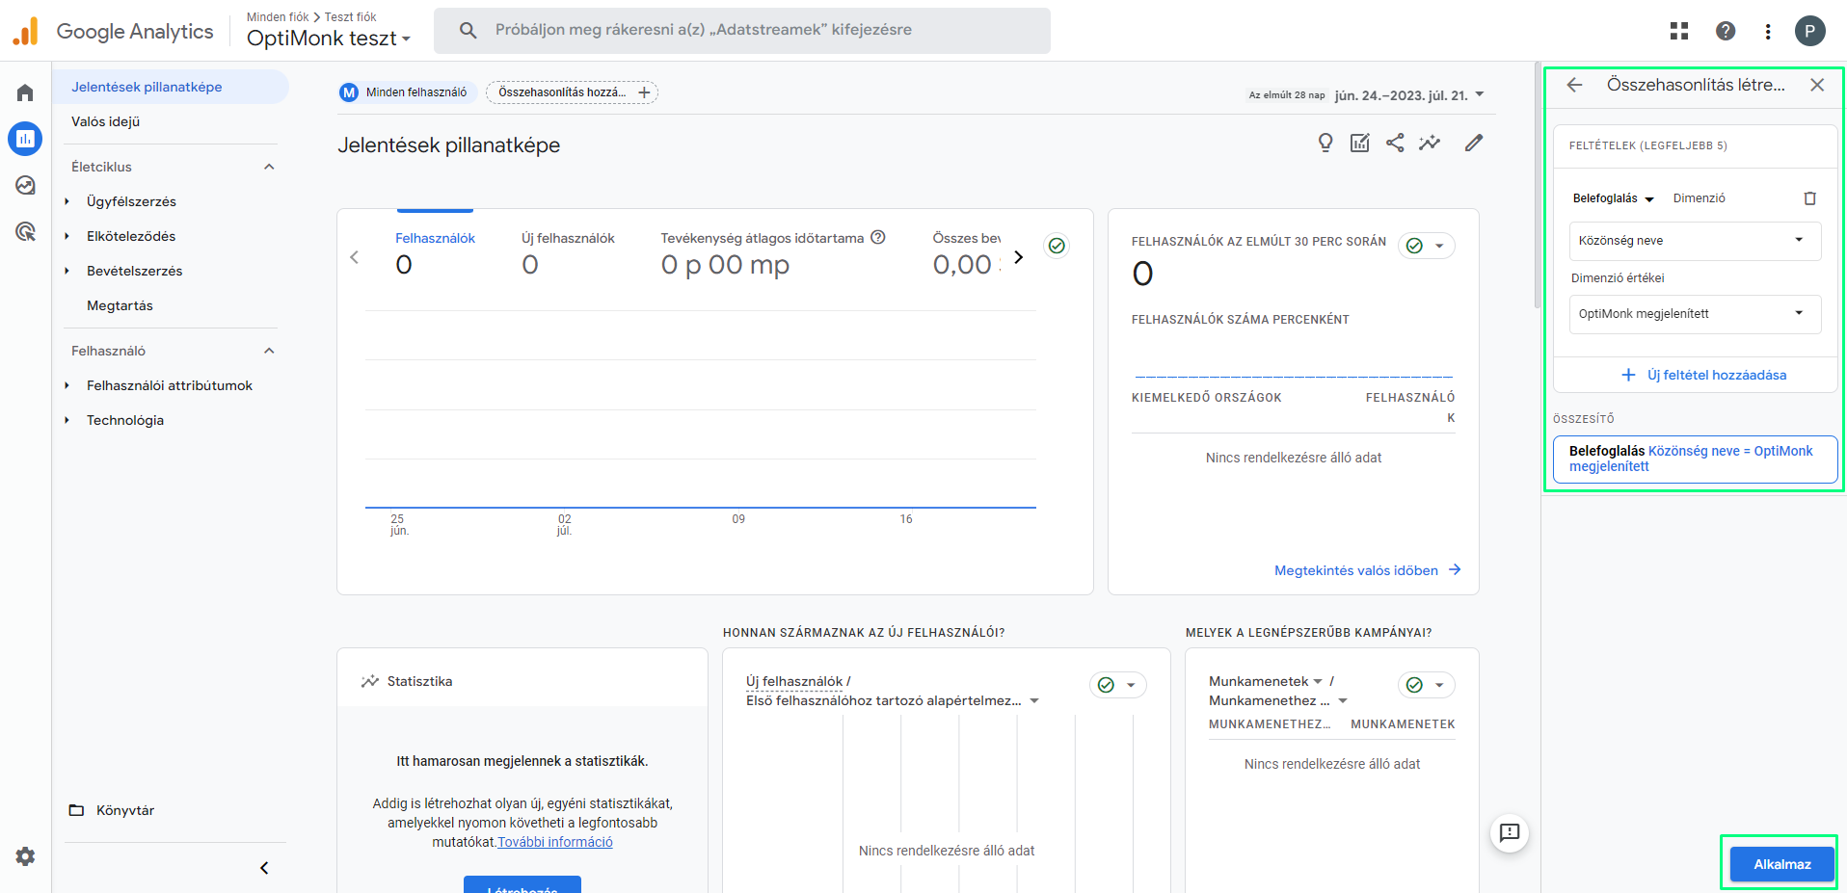Open the Insights sparkline icon in header
Image resolution: width=1847 pixels, height=893 pixels.
[1430, 143]
